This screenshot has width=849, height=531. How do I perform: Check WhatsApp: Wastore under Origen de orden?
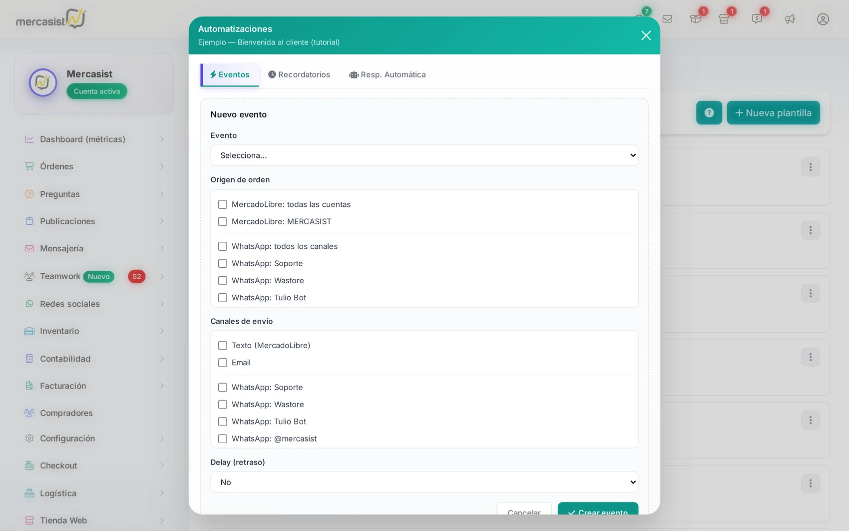(x=223, y=280)
